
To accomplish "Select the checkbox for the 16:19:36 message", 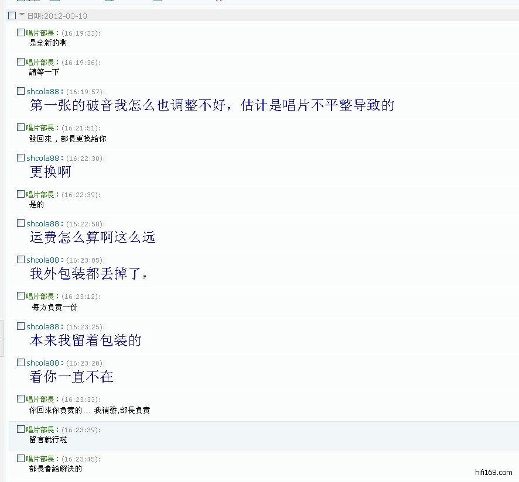I will pos(21,62).
